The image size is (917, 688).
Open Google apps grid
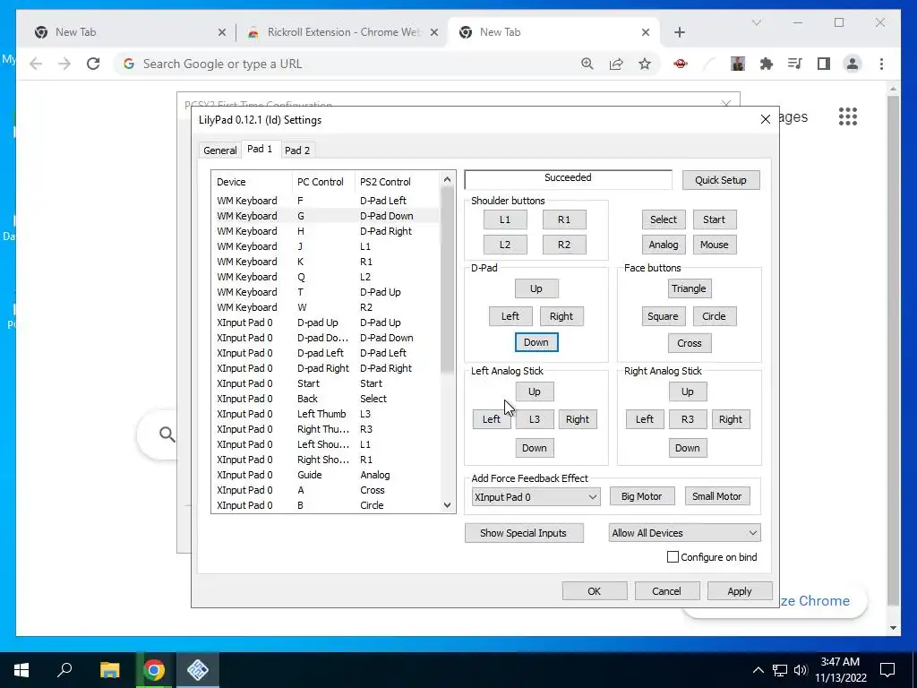pyautogui.click(x=847, y=116)
